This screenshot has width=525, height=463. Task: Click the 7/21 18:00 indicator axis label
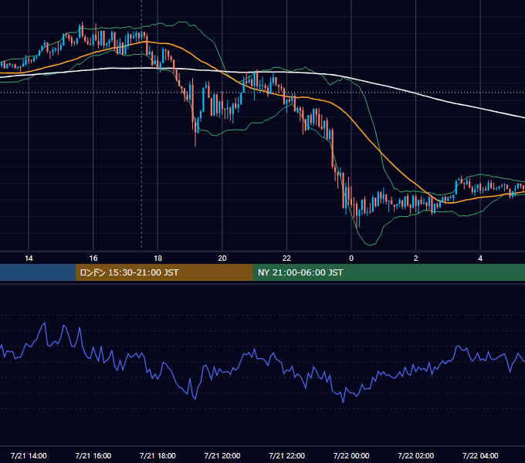click(x=157, y=455)
